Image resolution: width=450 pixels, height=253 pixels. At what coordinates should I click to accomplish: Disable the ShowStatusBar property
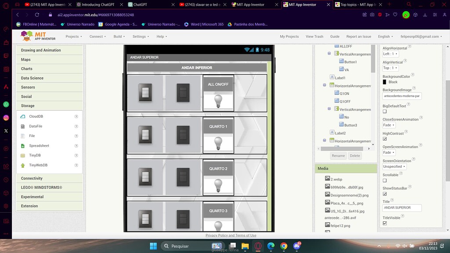tap(384, 194)
